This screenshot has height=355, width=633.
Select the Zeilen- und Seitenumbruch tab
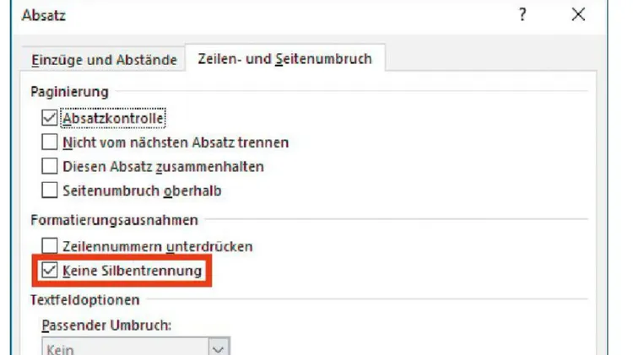point(284,59)
